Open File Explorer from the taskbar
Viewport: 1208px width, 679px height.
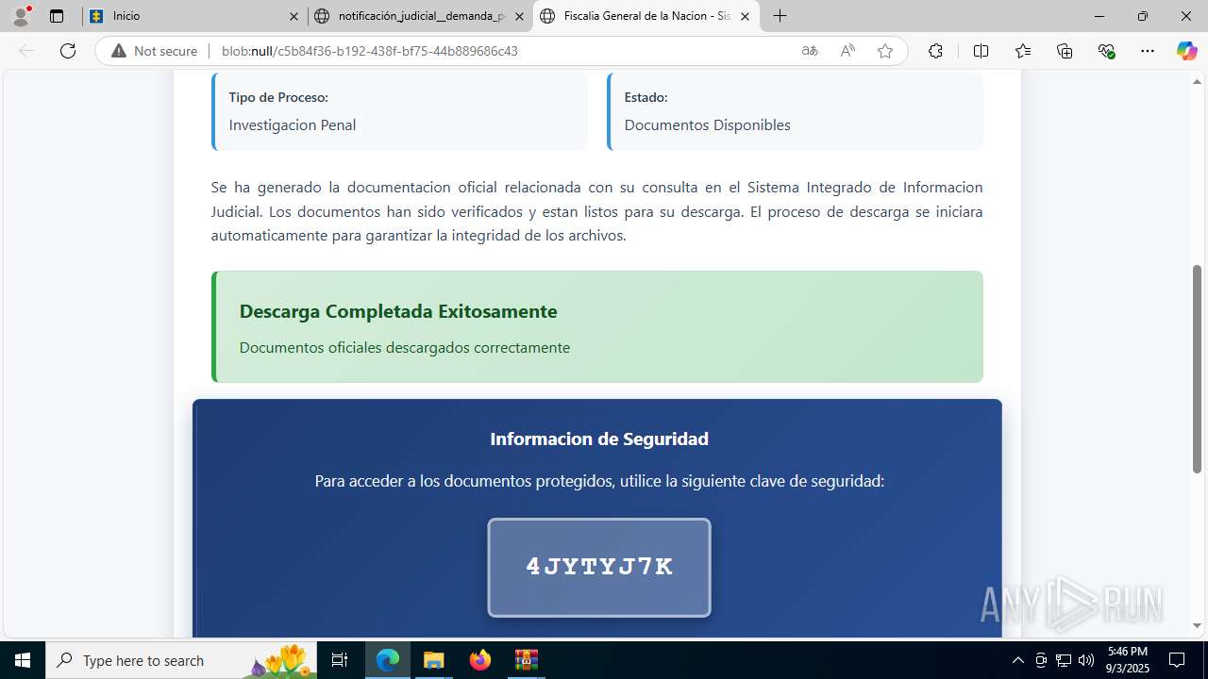point(433,660)
